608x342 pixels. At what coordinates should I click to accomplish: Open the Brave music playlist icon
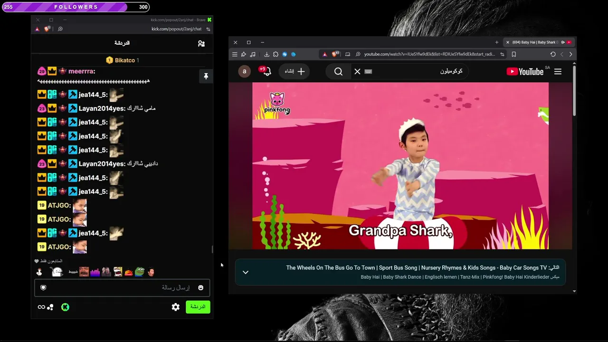pyautogui.click(x=253, y=54)
